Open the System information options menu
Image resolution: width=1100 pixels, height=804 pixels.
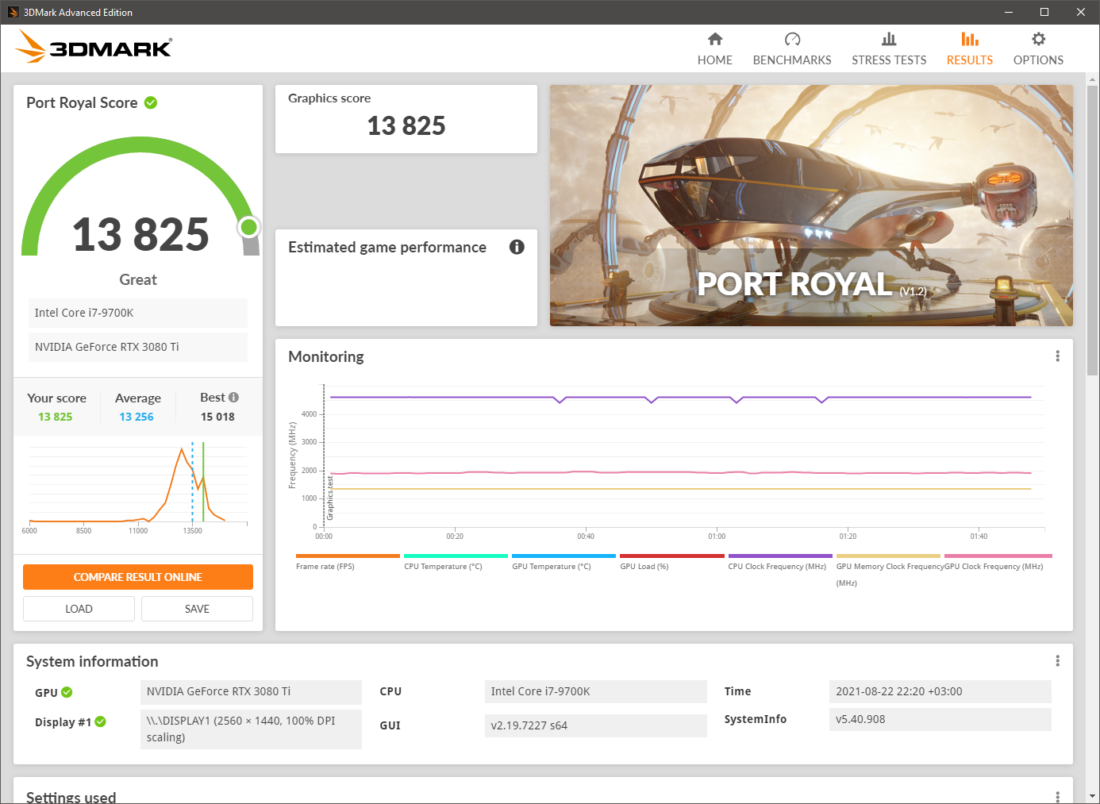(x=1057, y=661)
